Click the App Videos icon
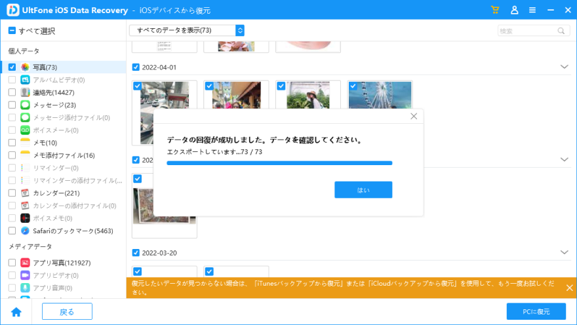 25,275
